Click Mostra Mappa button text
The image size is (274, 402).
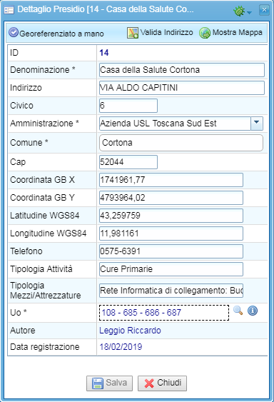tap(238, 32)
